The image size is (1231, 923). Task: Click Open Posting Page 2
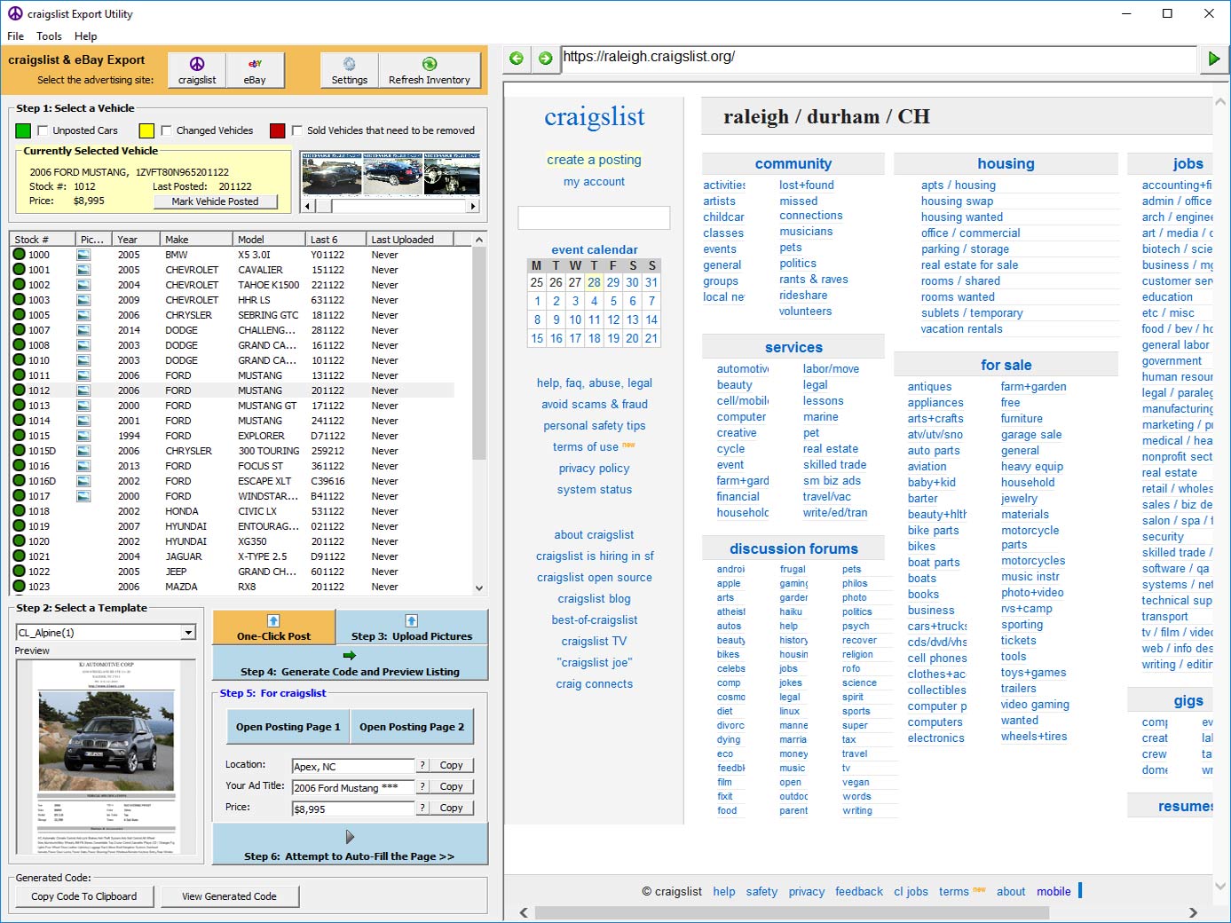(x=412, y=727)
